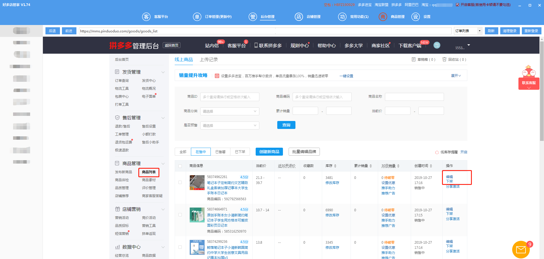Sort by 创建时间 column arrows
The image size is (544, 259).
coord(431,166)
